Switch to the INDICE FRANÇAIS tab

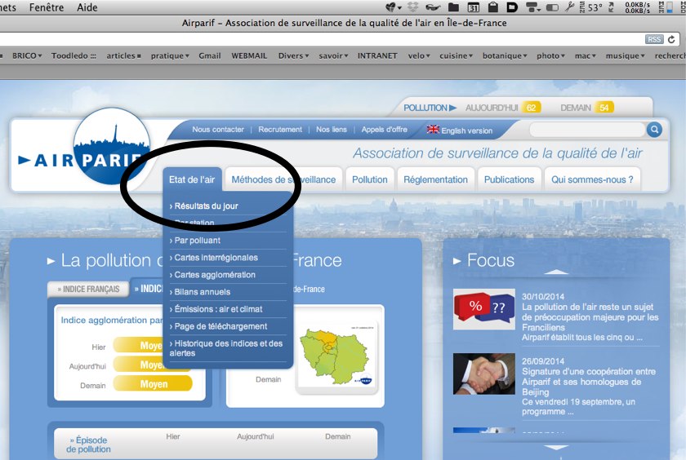tap(88, 289)
